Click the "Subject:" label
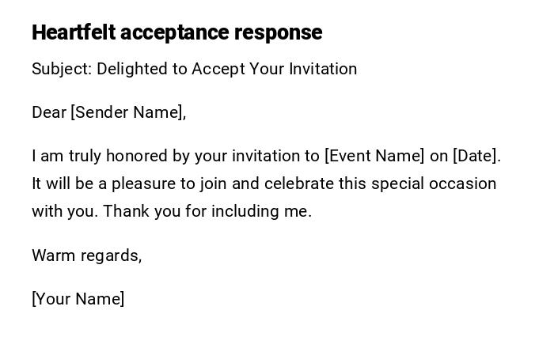Image resolution: width=554 pixels, height=348 pixels. point(62,69)
